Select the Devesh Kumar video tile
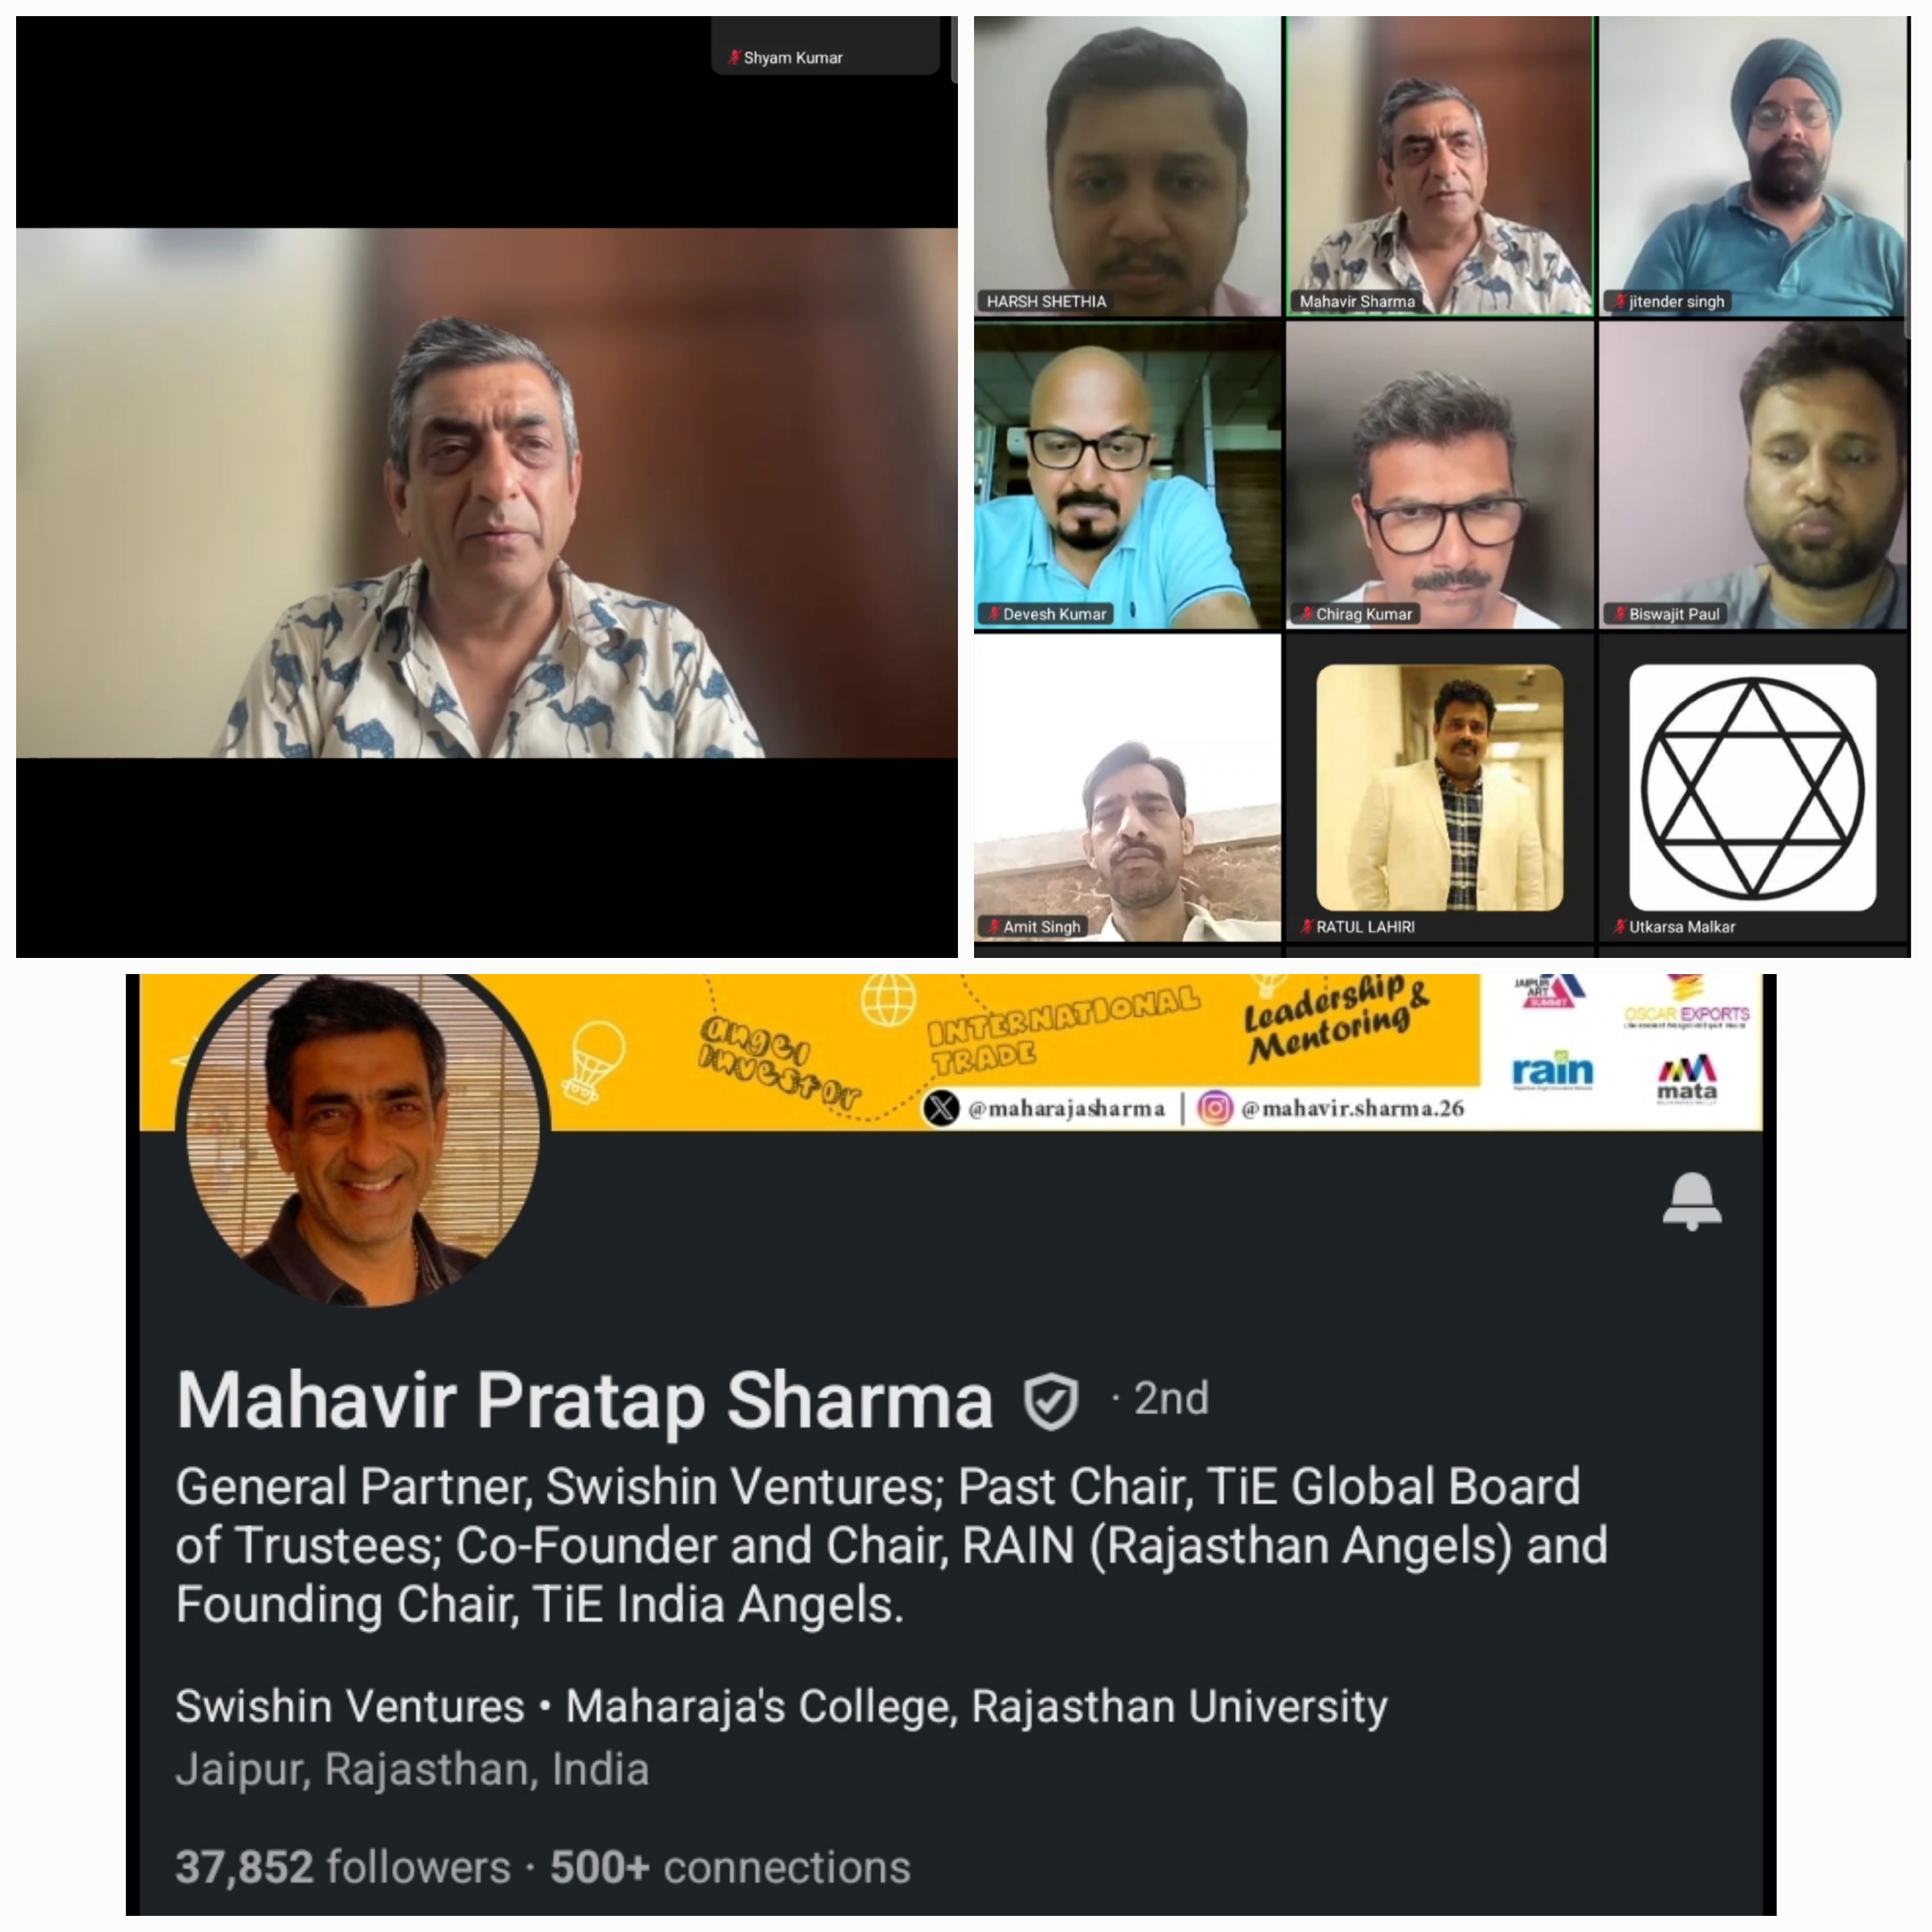The height and width of the screenshot is (1932, 1932). coord(1127,476)
